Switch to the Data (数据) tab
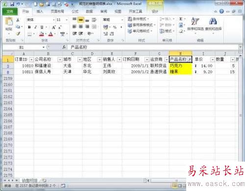This screenshot has width=245, height=191. pyautogui.click(x=89, y=11)
